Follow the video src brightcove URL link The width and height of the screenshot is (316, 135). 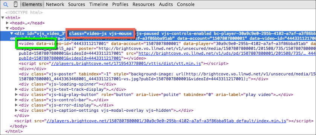(x=227, y=53)
